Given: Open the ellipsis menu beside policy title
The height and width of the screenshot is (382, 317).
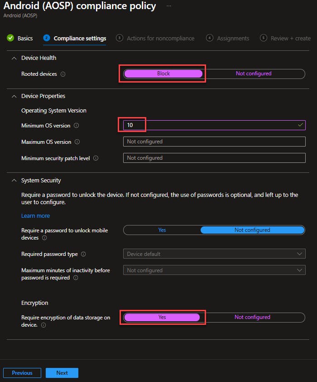Looking at the screenshot, I should (x=169, y=6).
